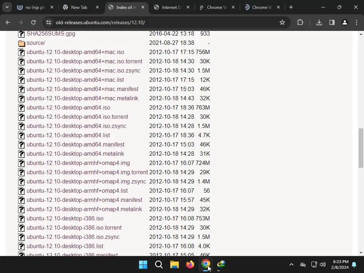Open ubuntu-12.10-desktop-amd64.manifest link
The height and width of the screenshot is (273, 364).
75,144
